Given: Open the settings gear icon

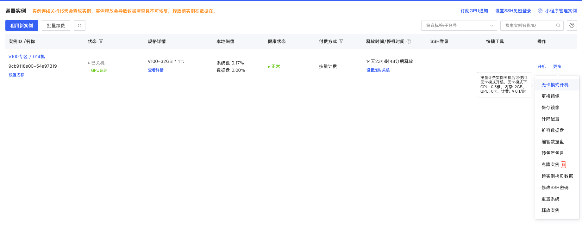Looking at the screenshot, I should point(572,26).
